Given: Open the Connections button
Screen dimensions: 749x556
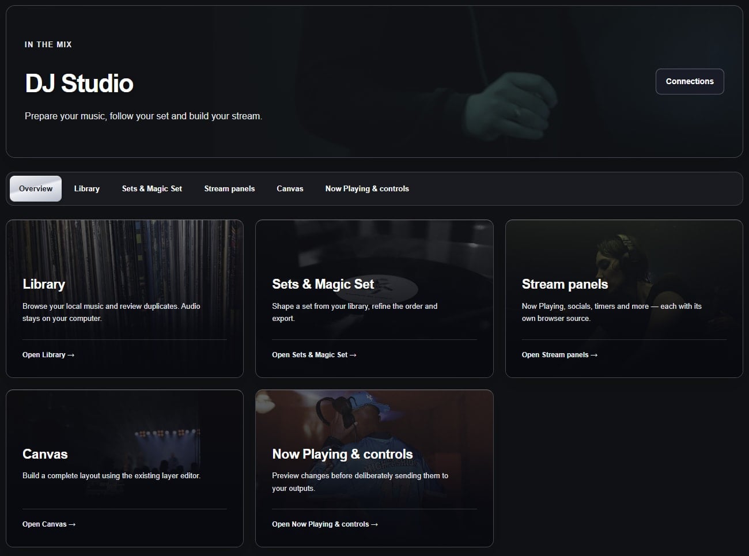Looking at the screenshot, I should point(690,81).
